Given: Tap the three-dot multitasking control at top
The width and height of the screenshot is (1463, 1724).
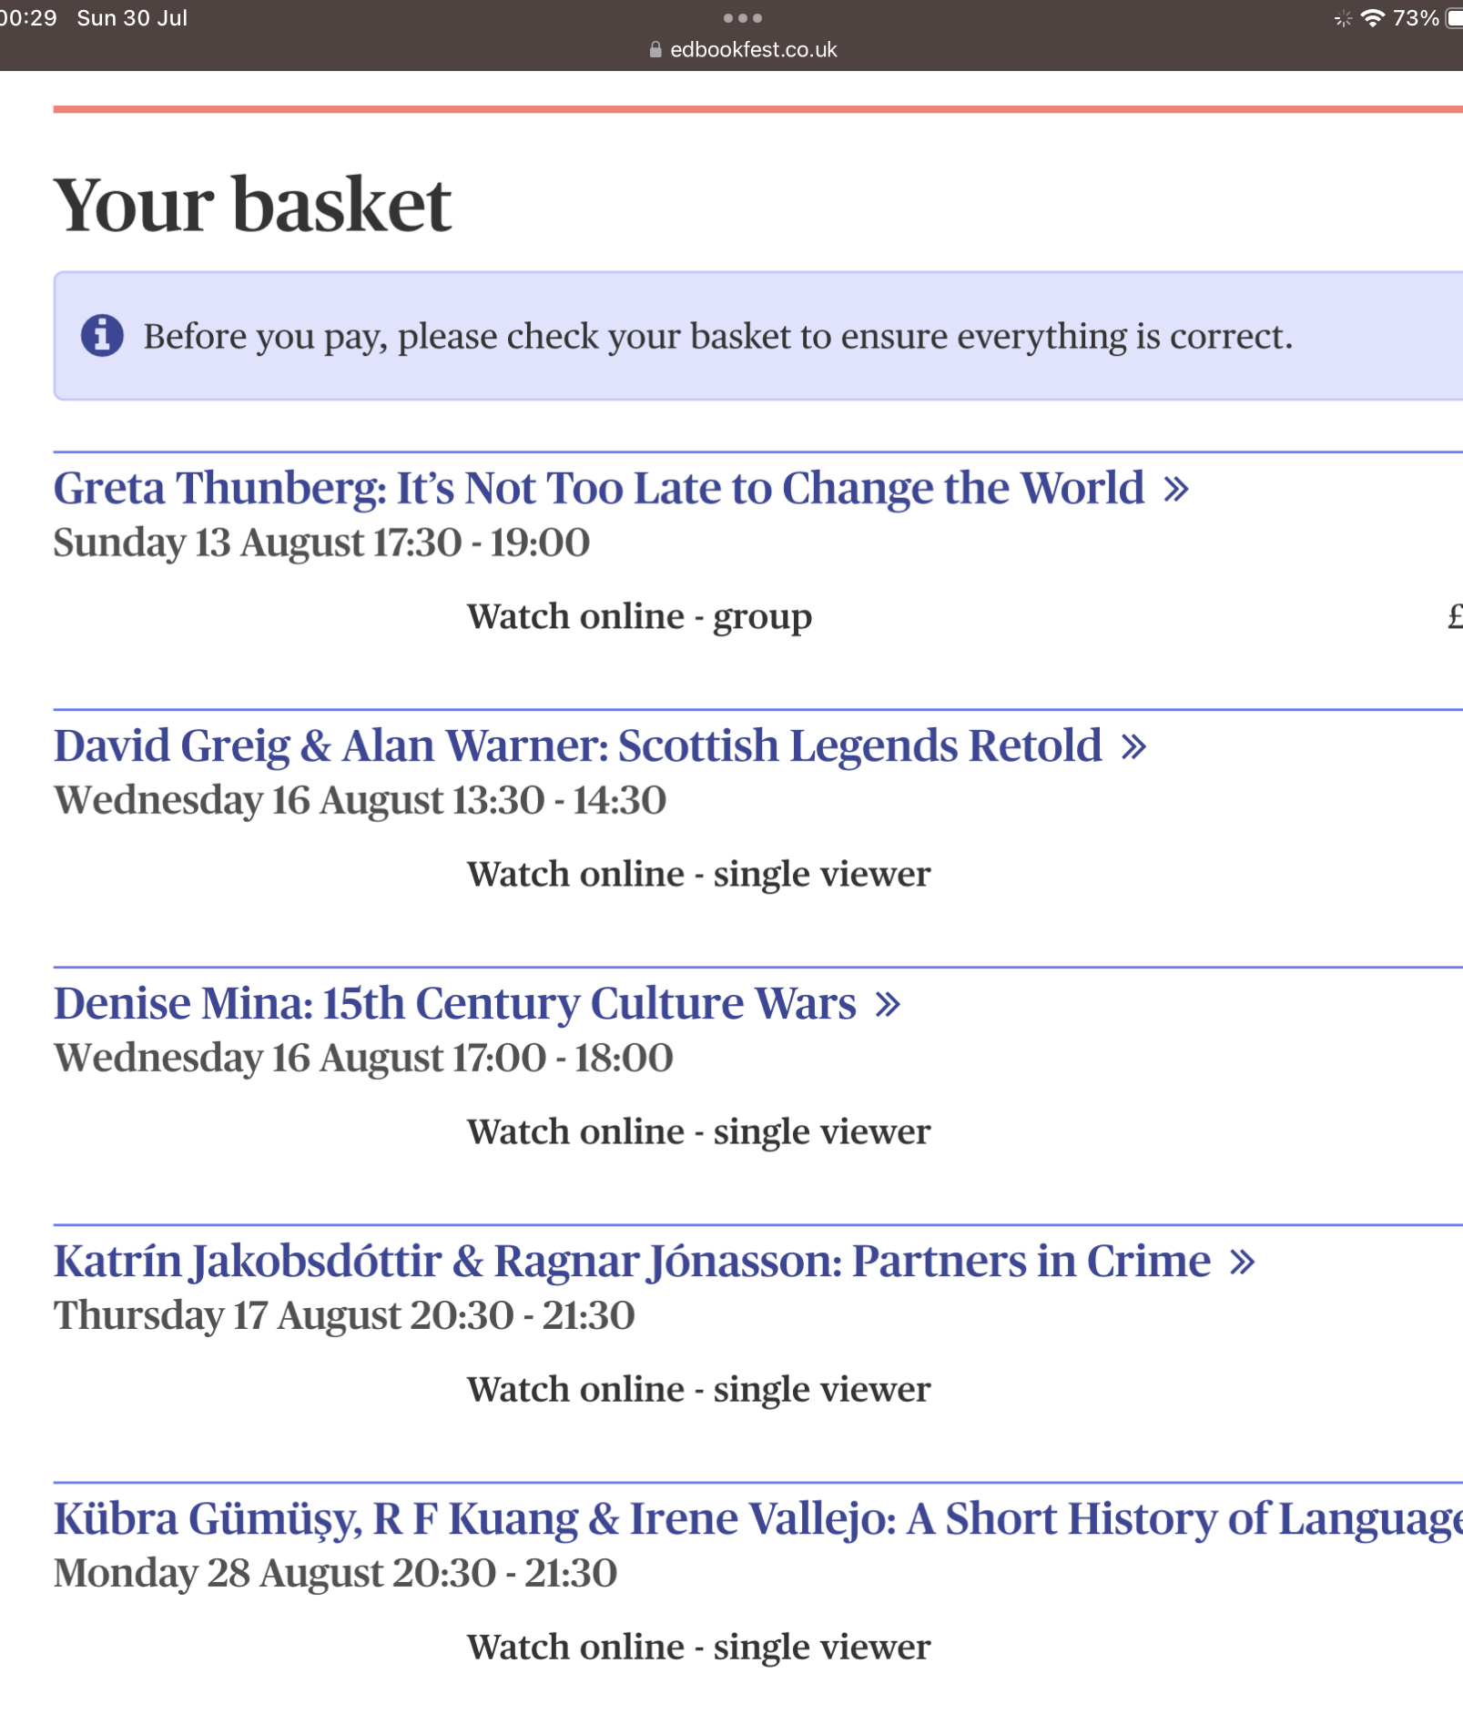Looking at the screenshot, I should click(x=743, y=18).
